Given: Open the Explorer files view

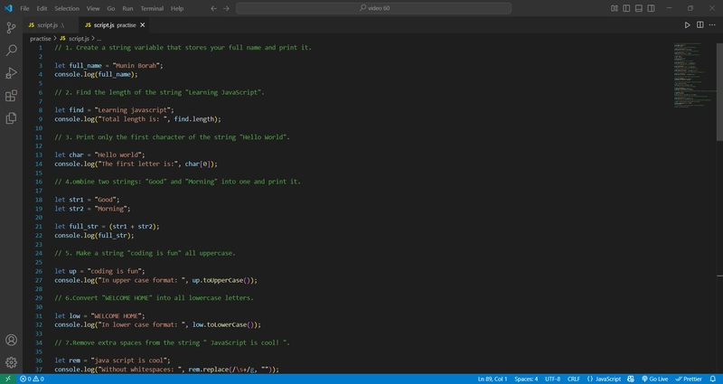Looking at the screenshot, I should (x=11, y=118).
